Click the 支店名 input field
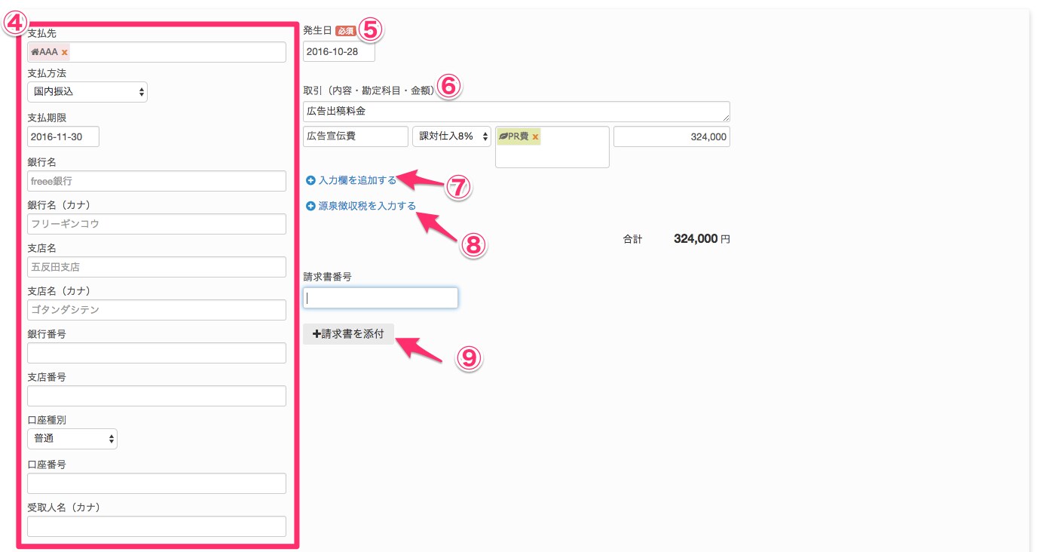1040x552 pixels. (x=157, y=267)
